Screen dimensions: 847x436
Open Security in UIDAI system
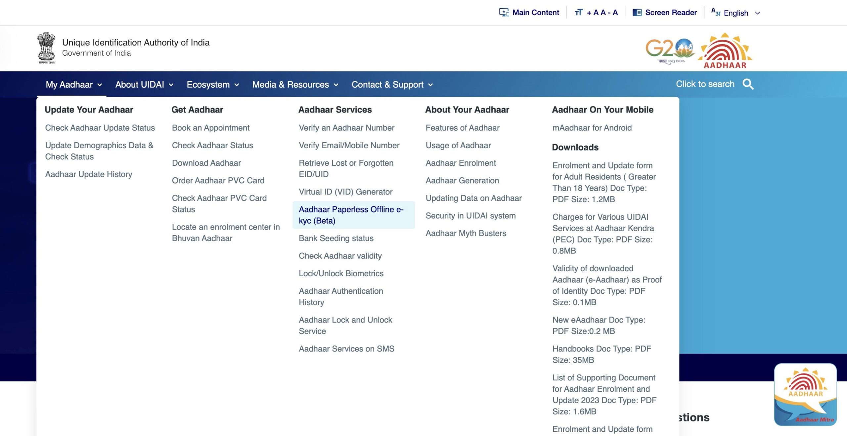coord(470,215)
